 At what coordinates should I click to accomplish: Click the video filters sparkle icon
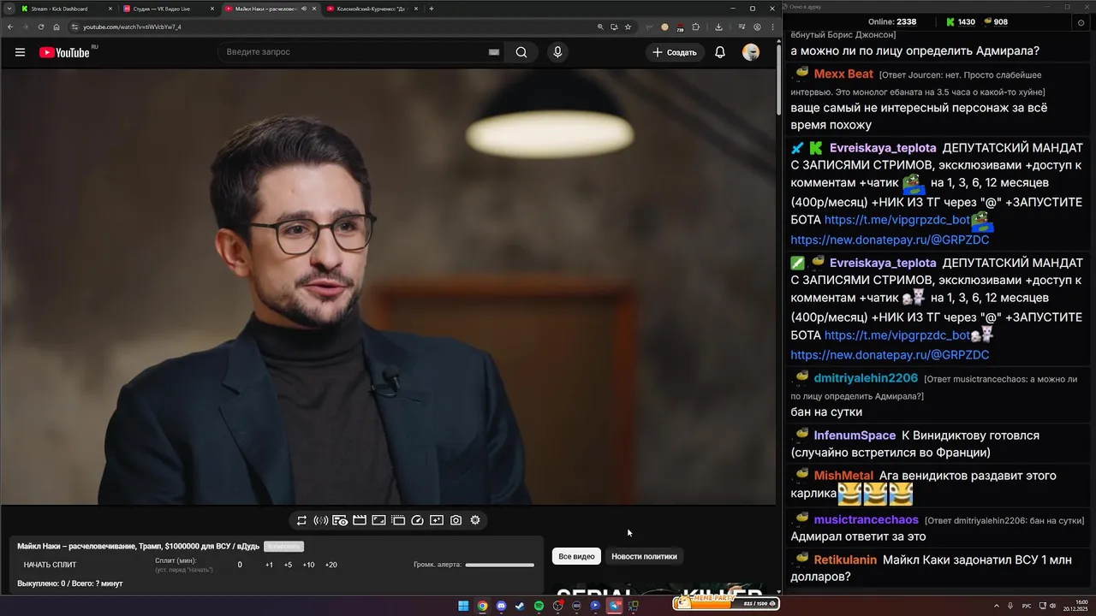click(x=437, y=520)
